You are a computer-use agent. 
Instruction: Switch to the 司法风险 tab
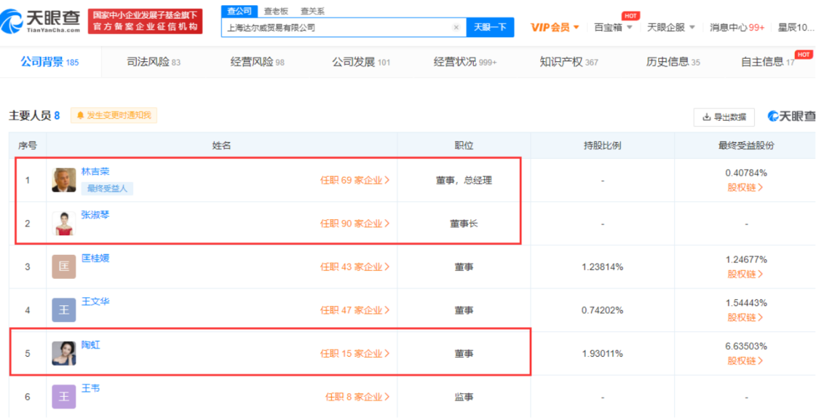(153, 62)
